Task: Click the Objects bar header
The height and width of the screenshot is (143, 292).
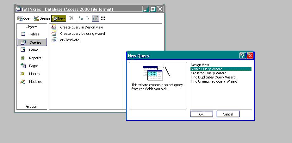Action: click(x=32, y=27)
